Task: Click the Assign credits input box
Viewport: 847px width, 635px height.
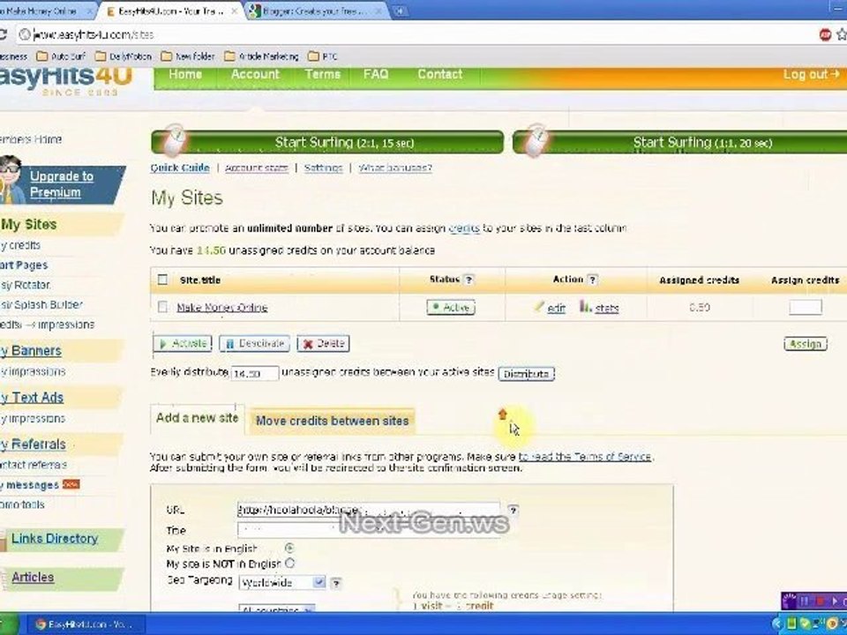Action: click(806, 307)
